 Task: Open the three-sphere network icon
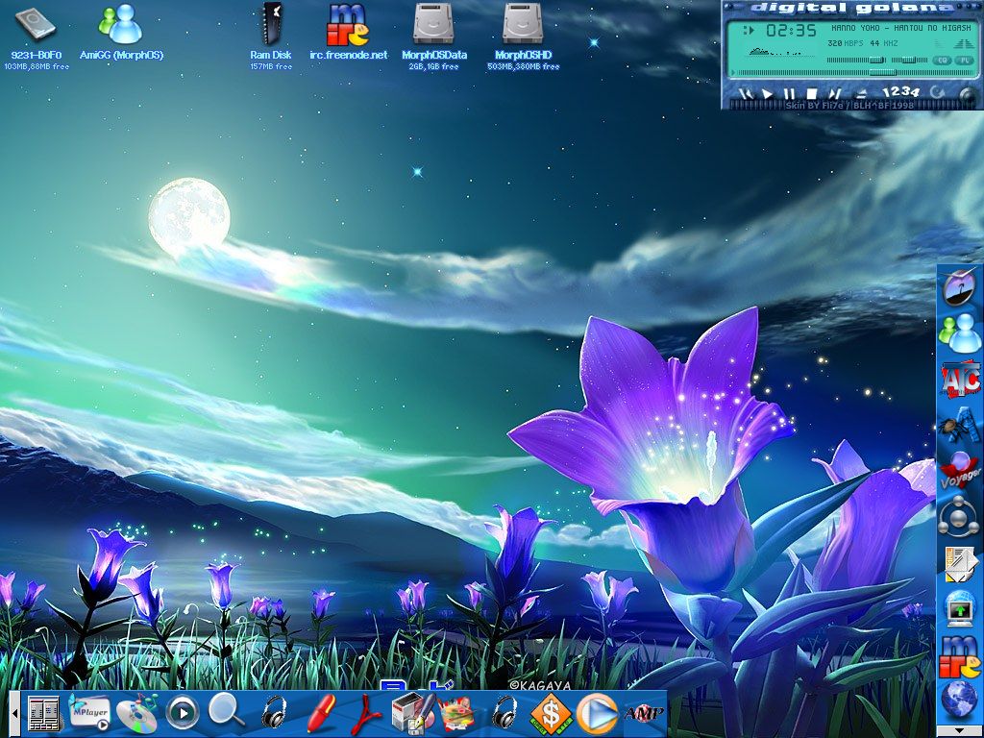pyautogui.click(x=959, y=518)
